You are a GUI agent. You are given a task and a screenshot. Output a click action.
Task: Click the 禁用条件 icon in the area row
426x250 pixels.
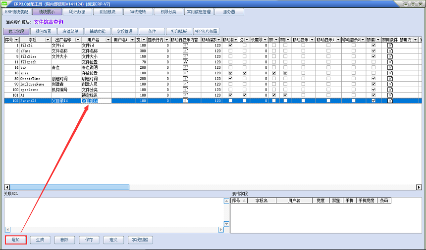[390, 73]
